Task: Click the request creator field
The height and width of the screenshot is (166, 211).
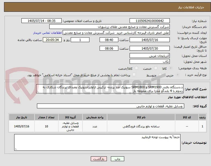Action: point(116,33)
